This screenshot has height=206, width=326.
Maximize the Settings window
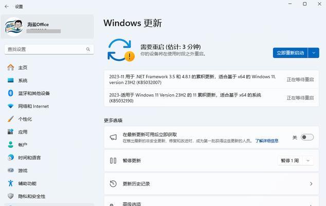305,4
